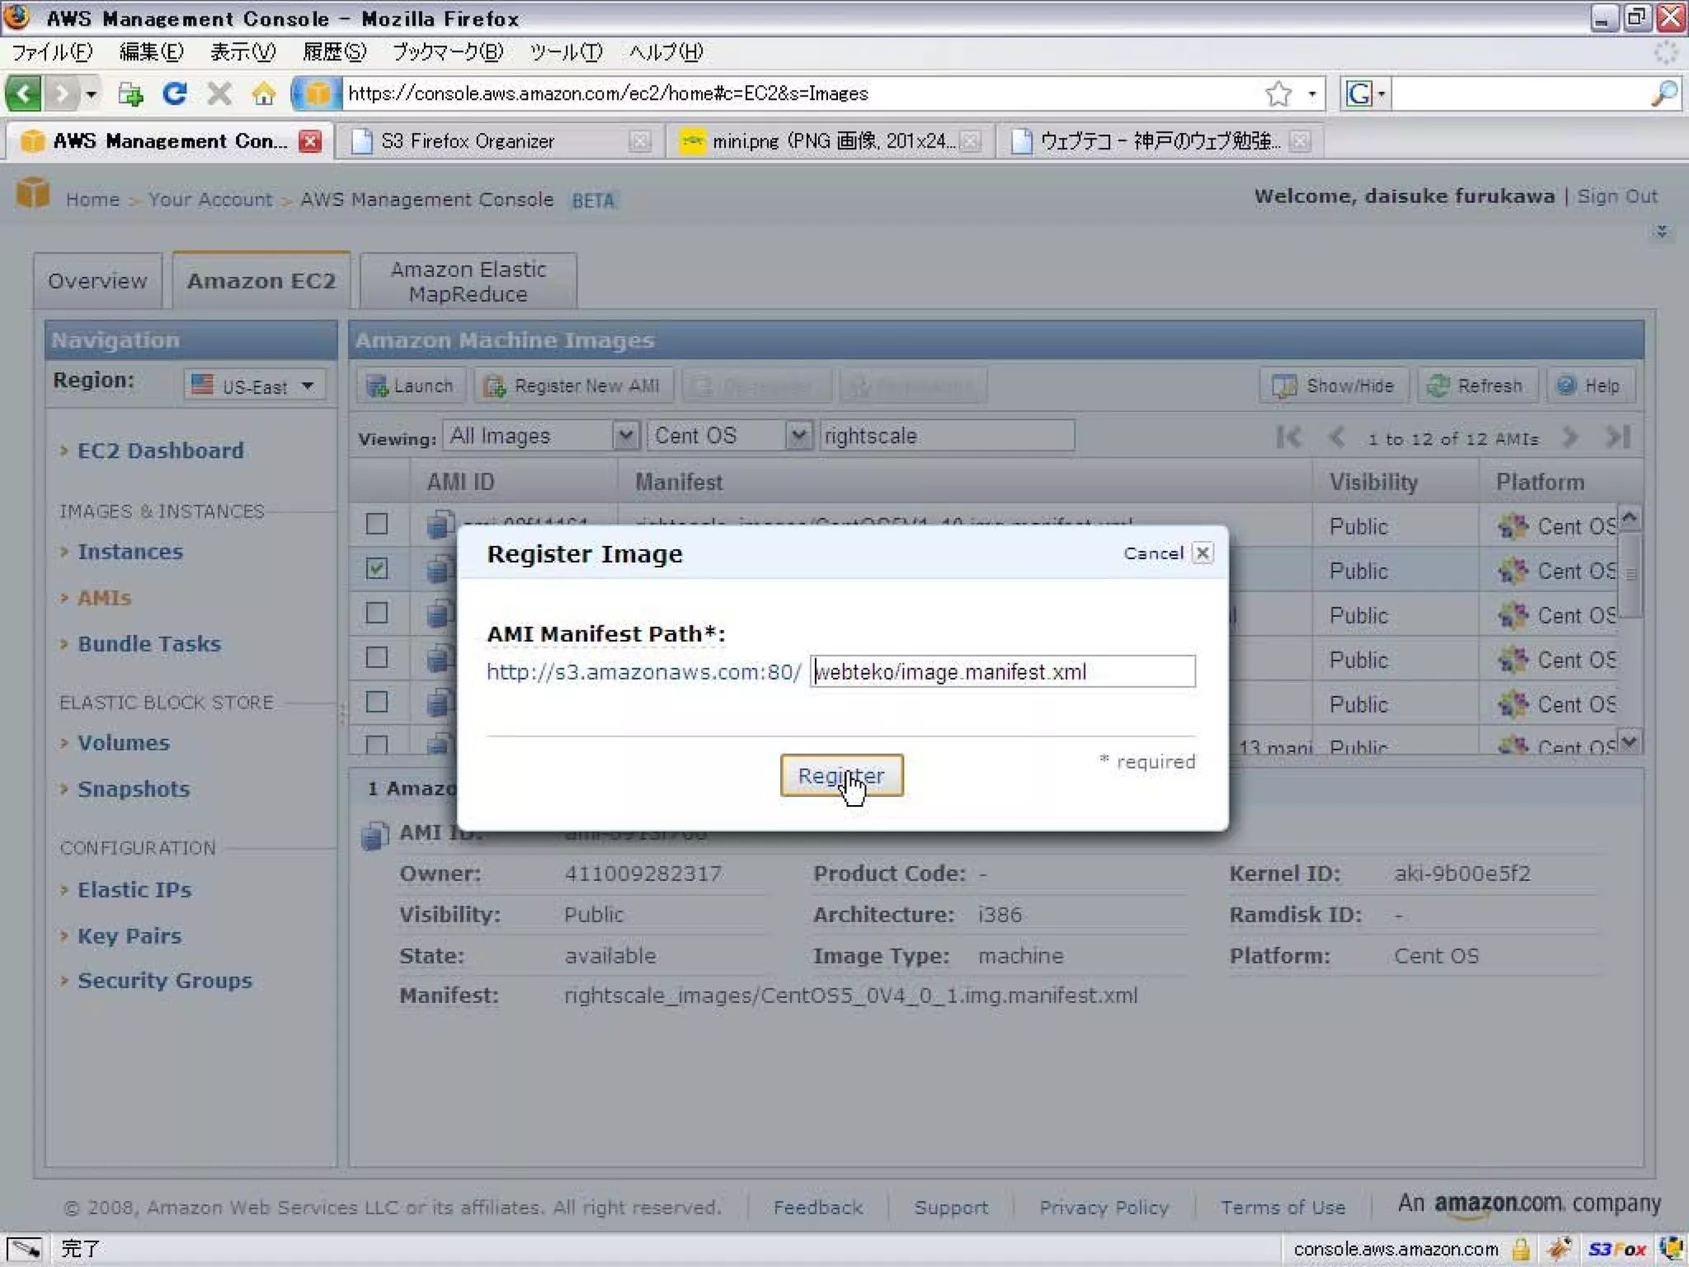Open Volumes in navigation
The image size is (1689, 1267).
124,743
